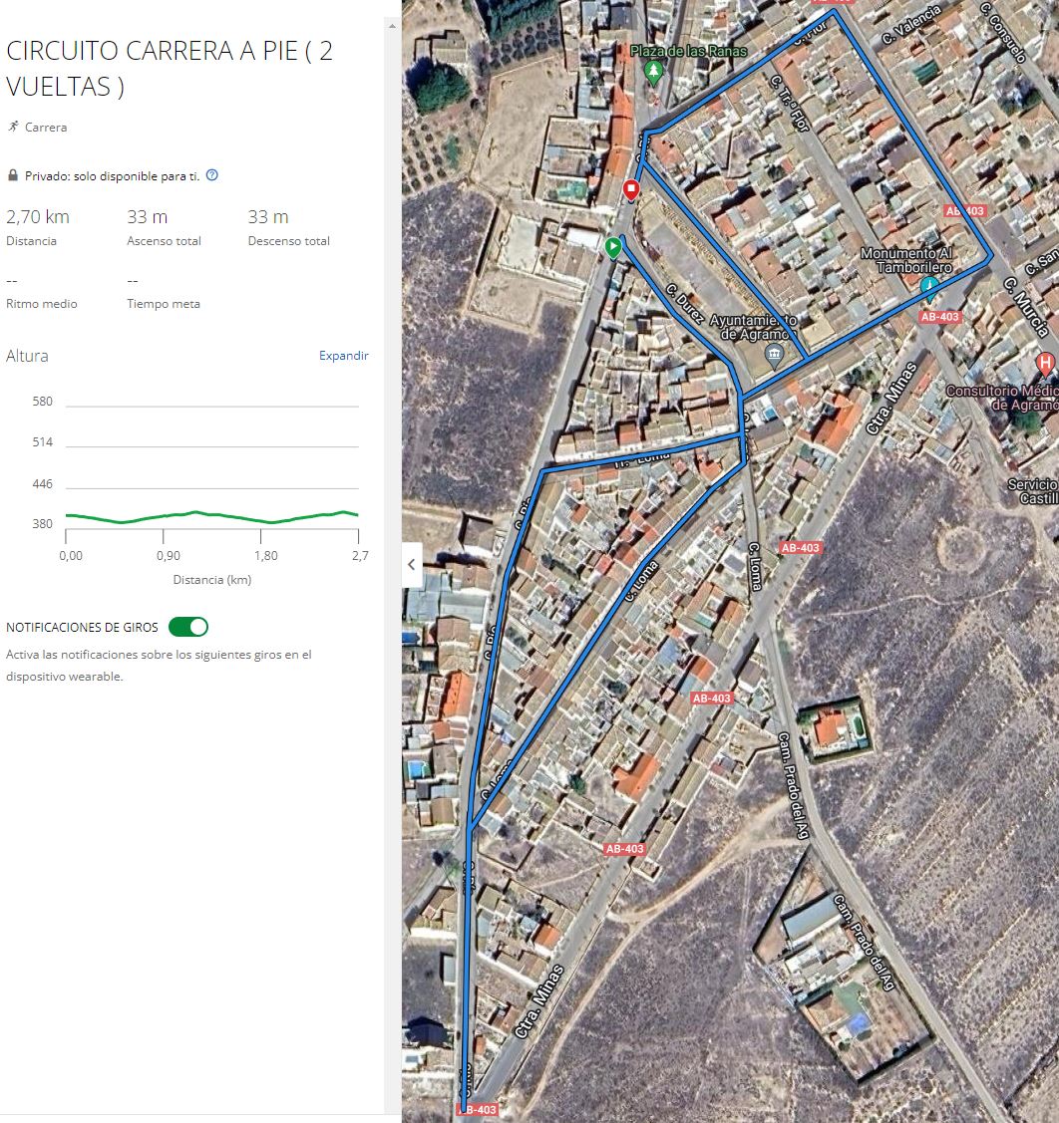Click the Ctra. Minas road label near the Ayuntamiento

(889, 399)
